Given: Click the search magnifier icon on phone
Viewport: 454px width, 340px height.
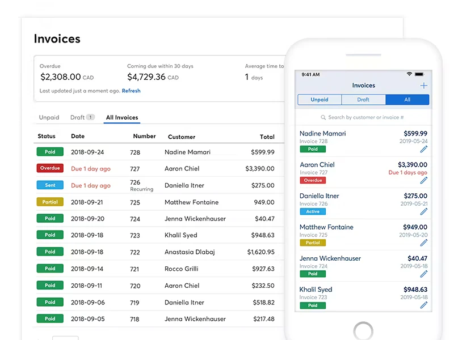Looking at the screenshot, I should click(323, 117).
